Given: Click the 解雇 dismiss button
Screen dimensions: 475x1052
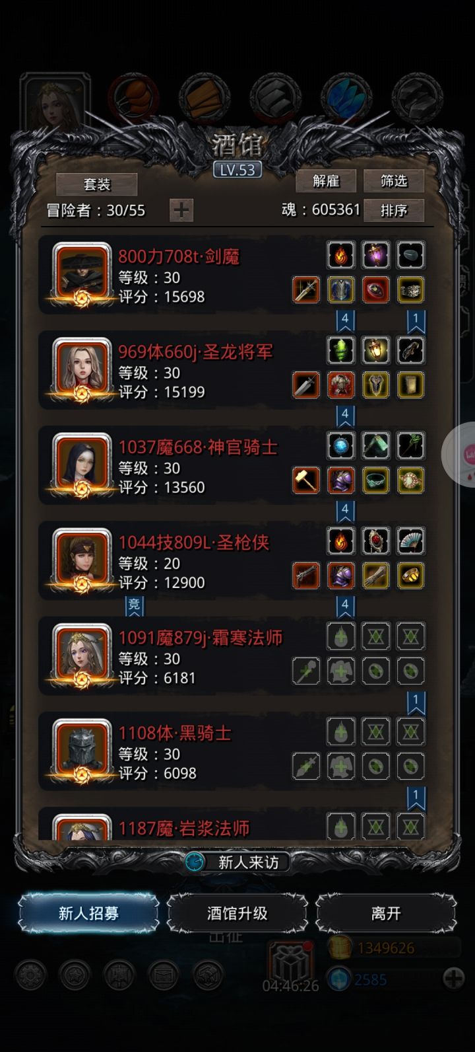Looking at the screenshot, I should (326, 180).
